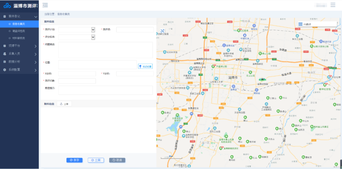The height and width of the screenshot is (169, 342).
Task: Open the 兴趣点 layers list icon
Action: tap(300, 24)
